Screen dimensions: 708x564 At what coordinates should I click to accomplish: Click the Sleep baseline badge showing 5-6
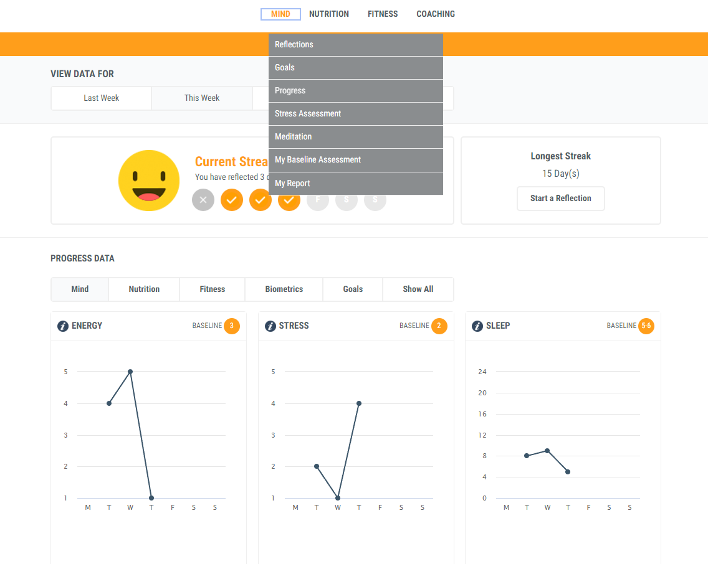pyautogui.click(x=646, y=326)
